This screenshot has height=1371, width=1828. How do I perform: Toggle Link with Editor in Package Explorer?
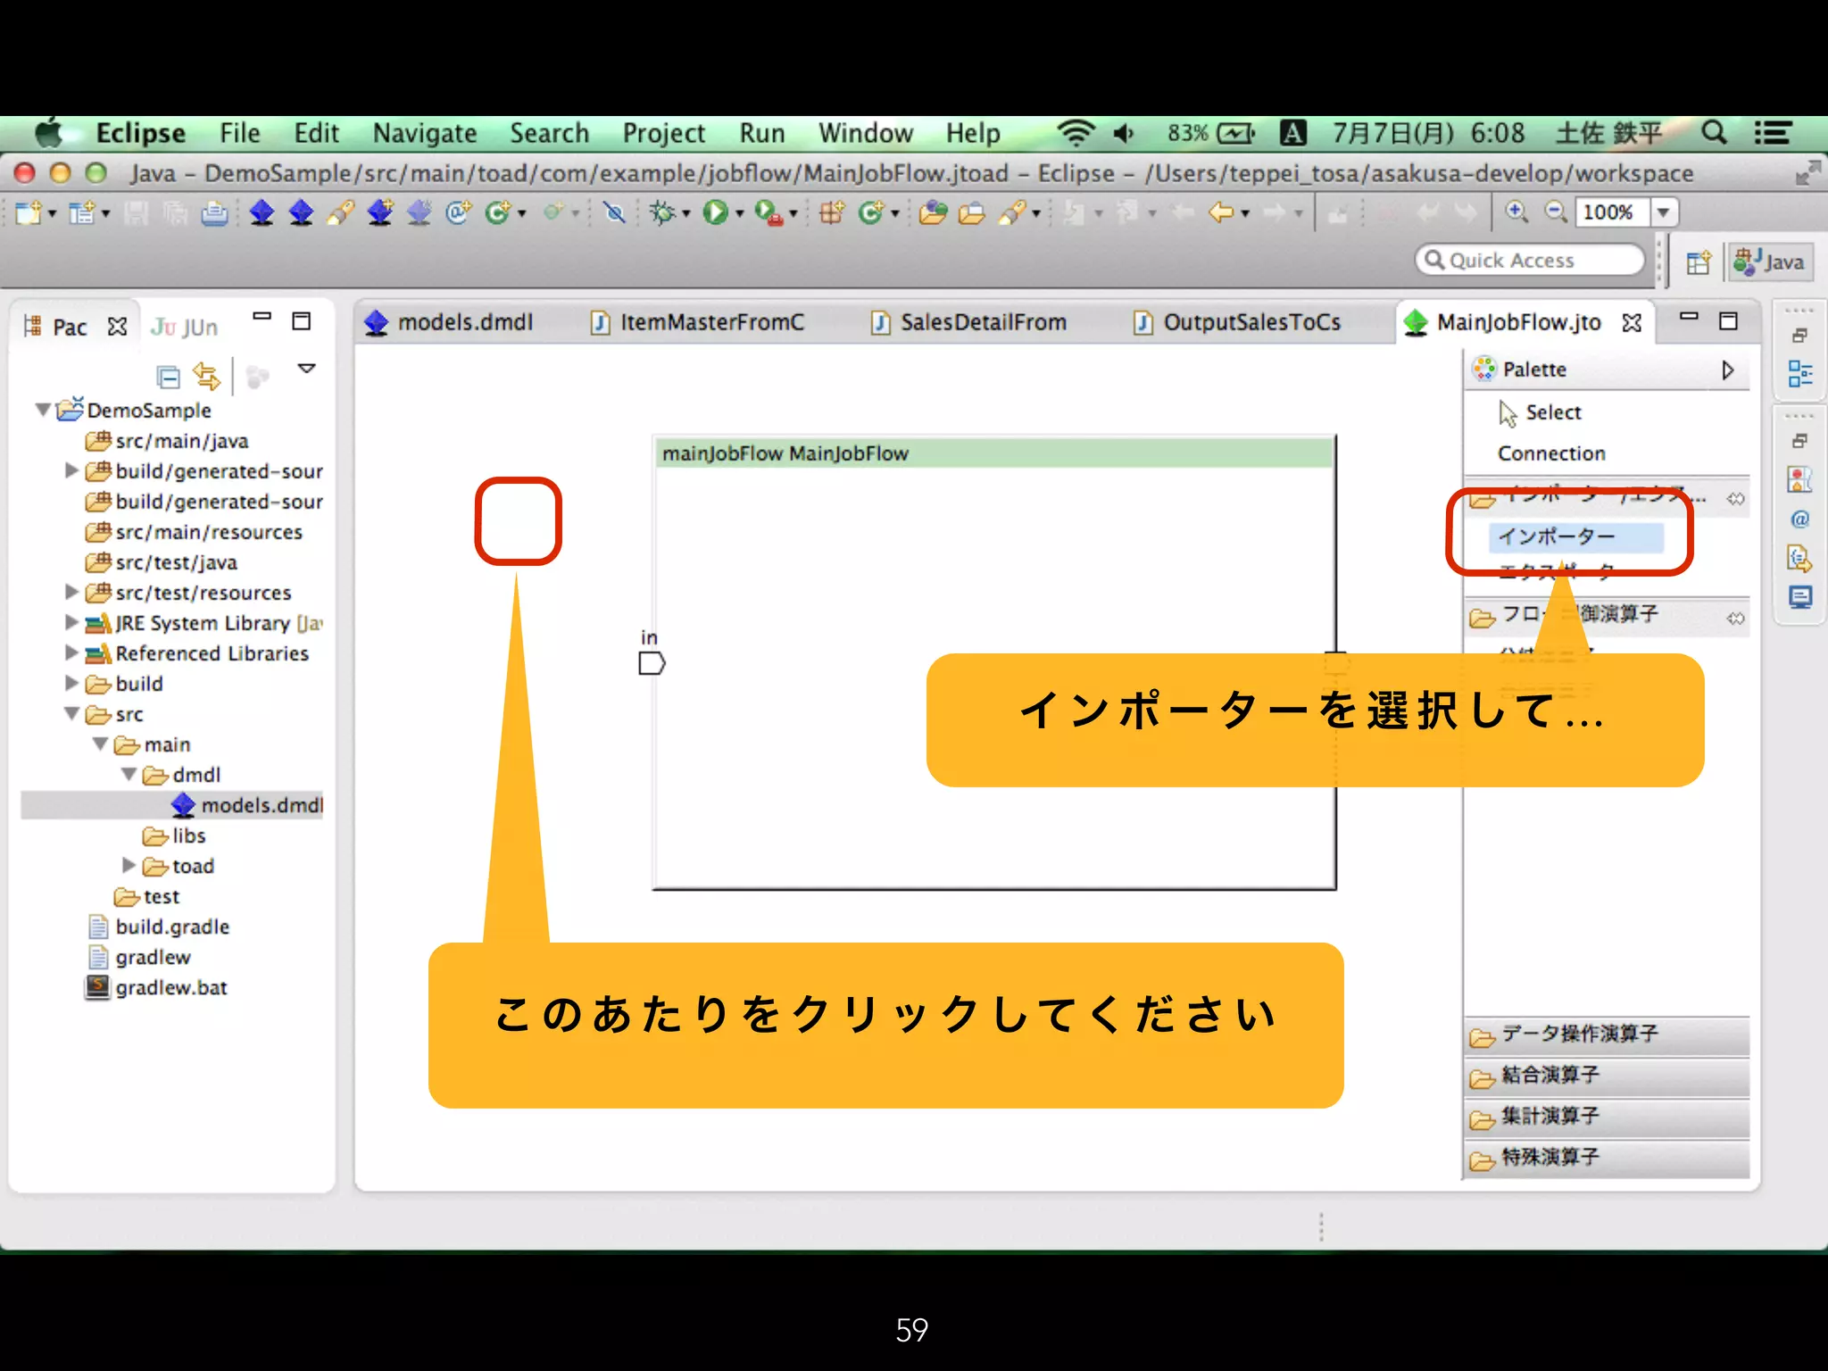click(206, 377)
